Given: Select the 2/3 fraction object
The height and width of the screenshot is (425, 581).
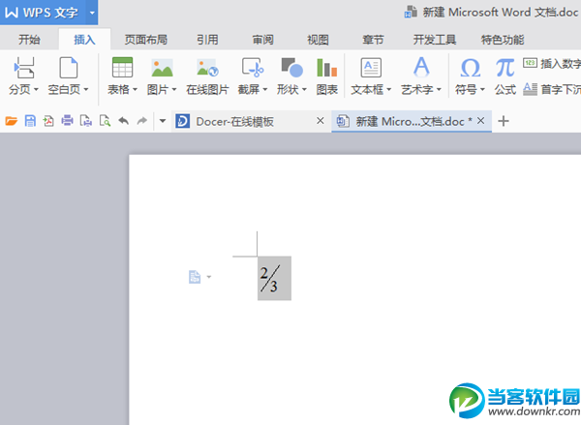Looking at the screenshot, I should (x=275, y=278).
